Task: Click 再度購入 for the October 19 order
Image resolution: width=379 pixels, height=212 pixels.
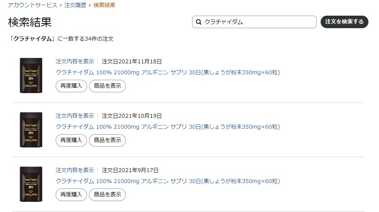Action: 71,140
